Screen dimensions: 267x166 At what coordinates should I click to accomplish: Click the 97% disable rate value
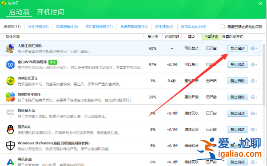click(x=153, y=65)
